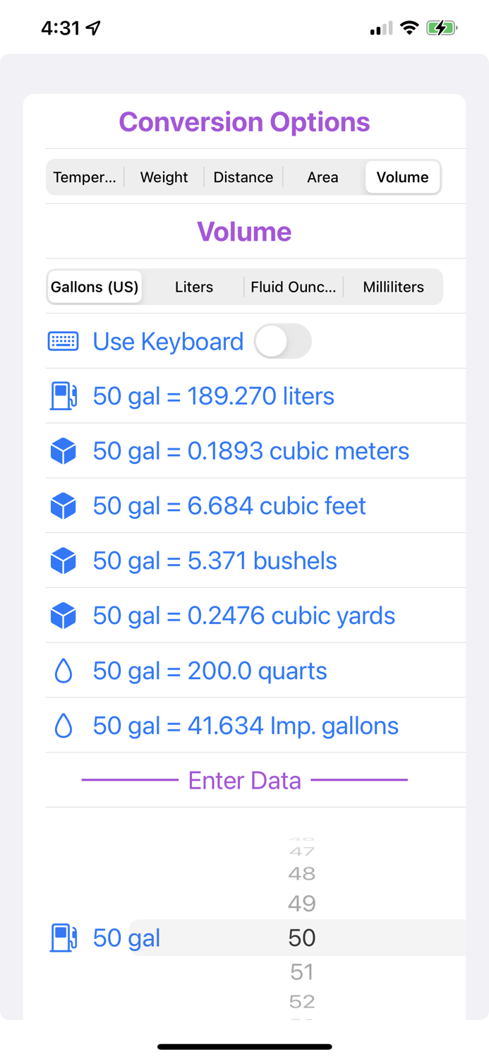Image resolution: width=489 pixels, height=1059 pixels.
Task: Switch to the Temperature tab
Action: click(x=85, y=177)
